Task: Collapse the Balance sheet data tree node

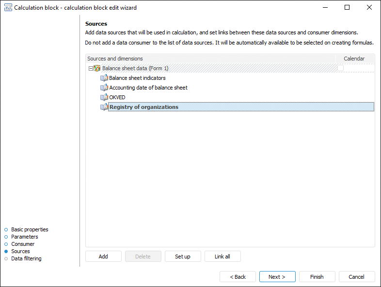Action: [x=91, y=68]
